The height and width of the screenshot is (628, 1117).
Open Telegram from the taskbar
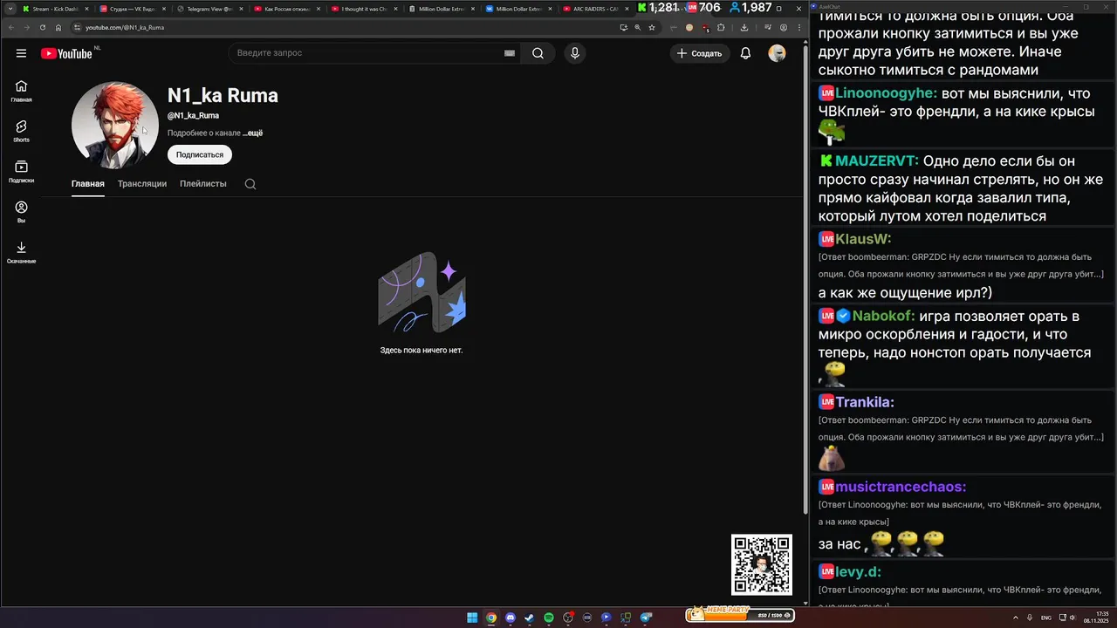click(x=645, y=618)
